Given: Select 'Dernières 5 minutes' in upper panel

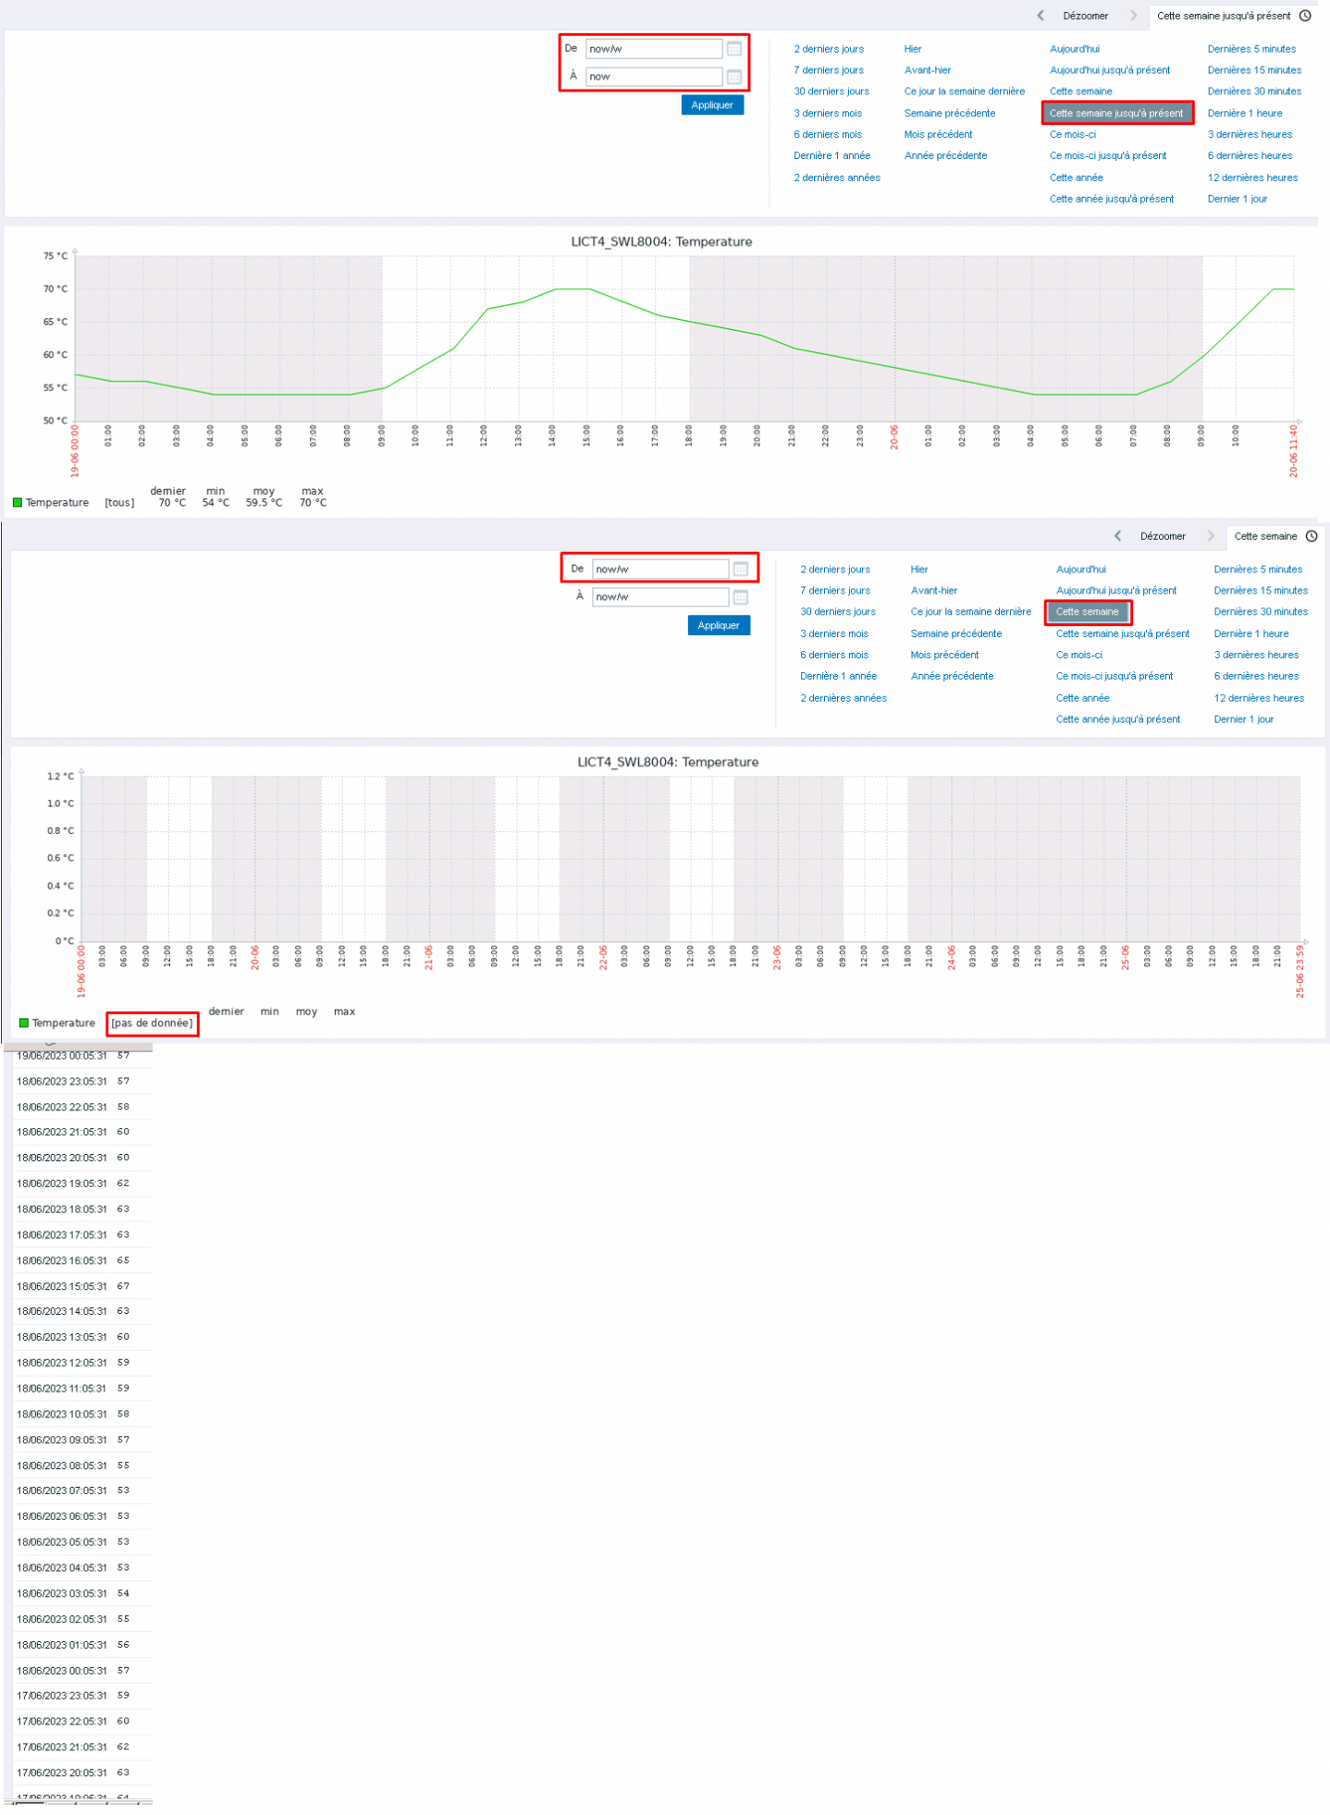Looking at the screenshot, I should (x=1251, y=49).
